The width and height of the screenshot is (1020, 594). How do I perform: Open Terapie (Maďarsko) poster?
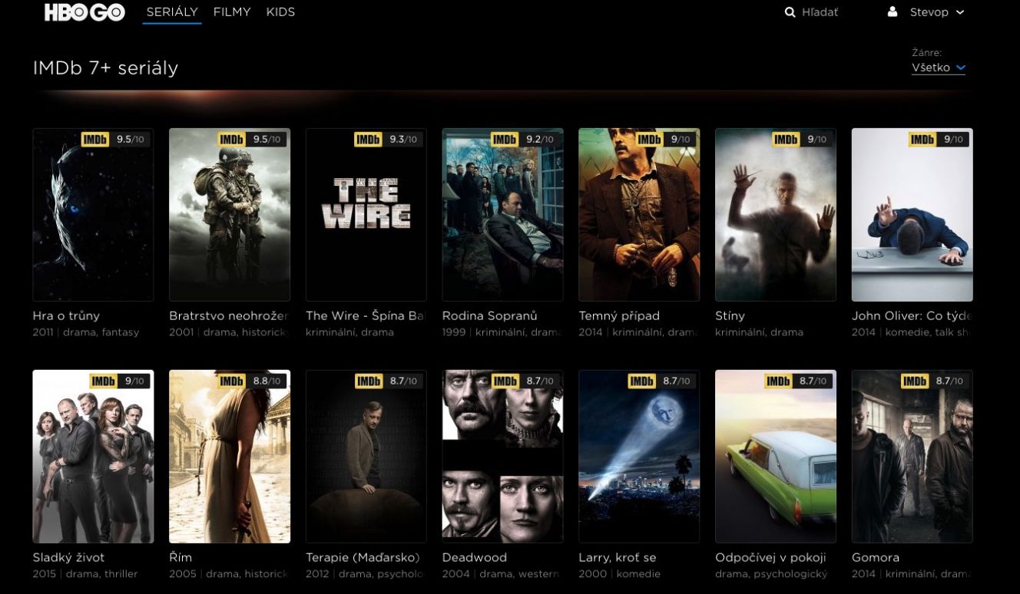[x=366, y=457]
